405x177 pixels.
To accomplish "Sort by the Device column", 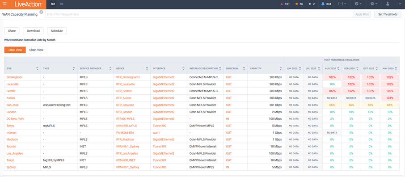I will coord(147,68).
